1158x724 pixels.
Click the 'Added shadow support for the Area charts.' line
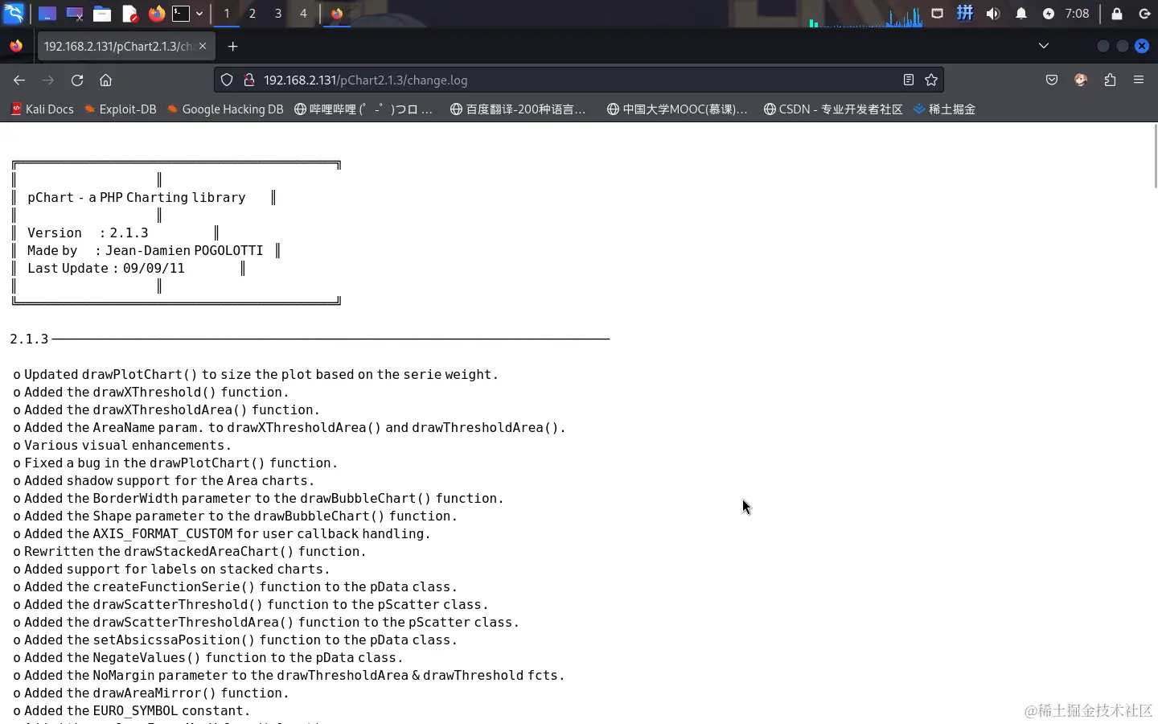(x=164, y=481)
